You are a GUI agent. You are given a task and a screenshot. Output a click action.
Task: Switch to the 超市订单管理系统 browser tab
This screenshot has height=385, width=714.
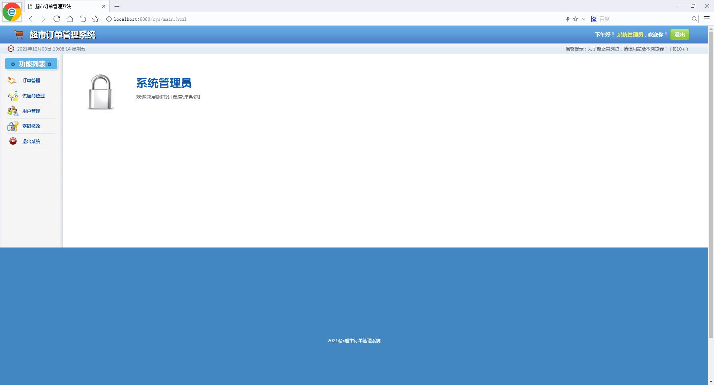(x=59, y=6)
